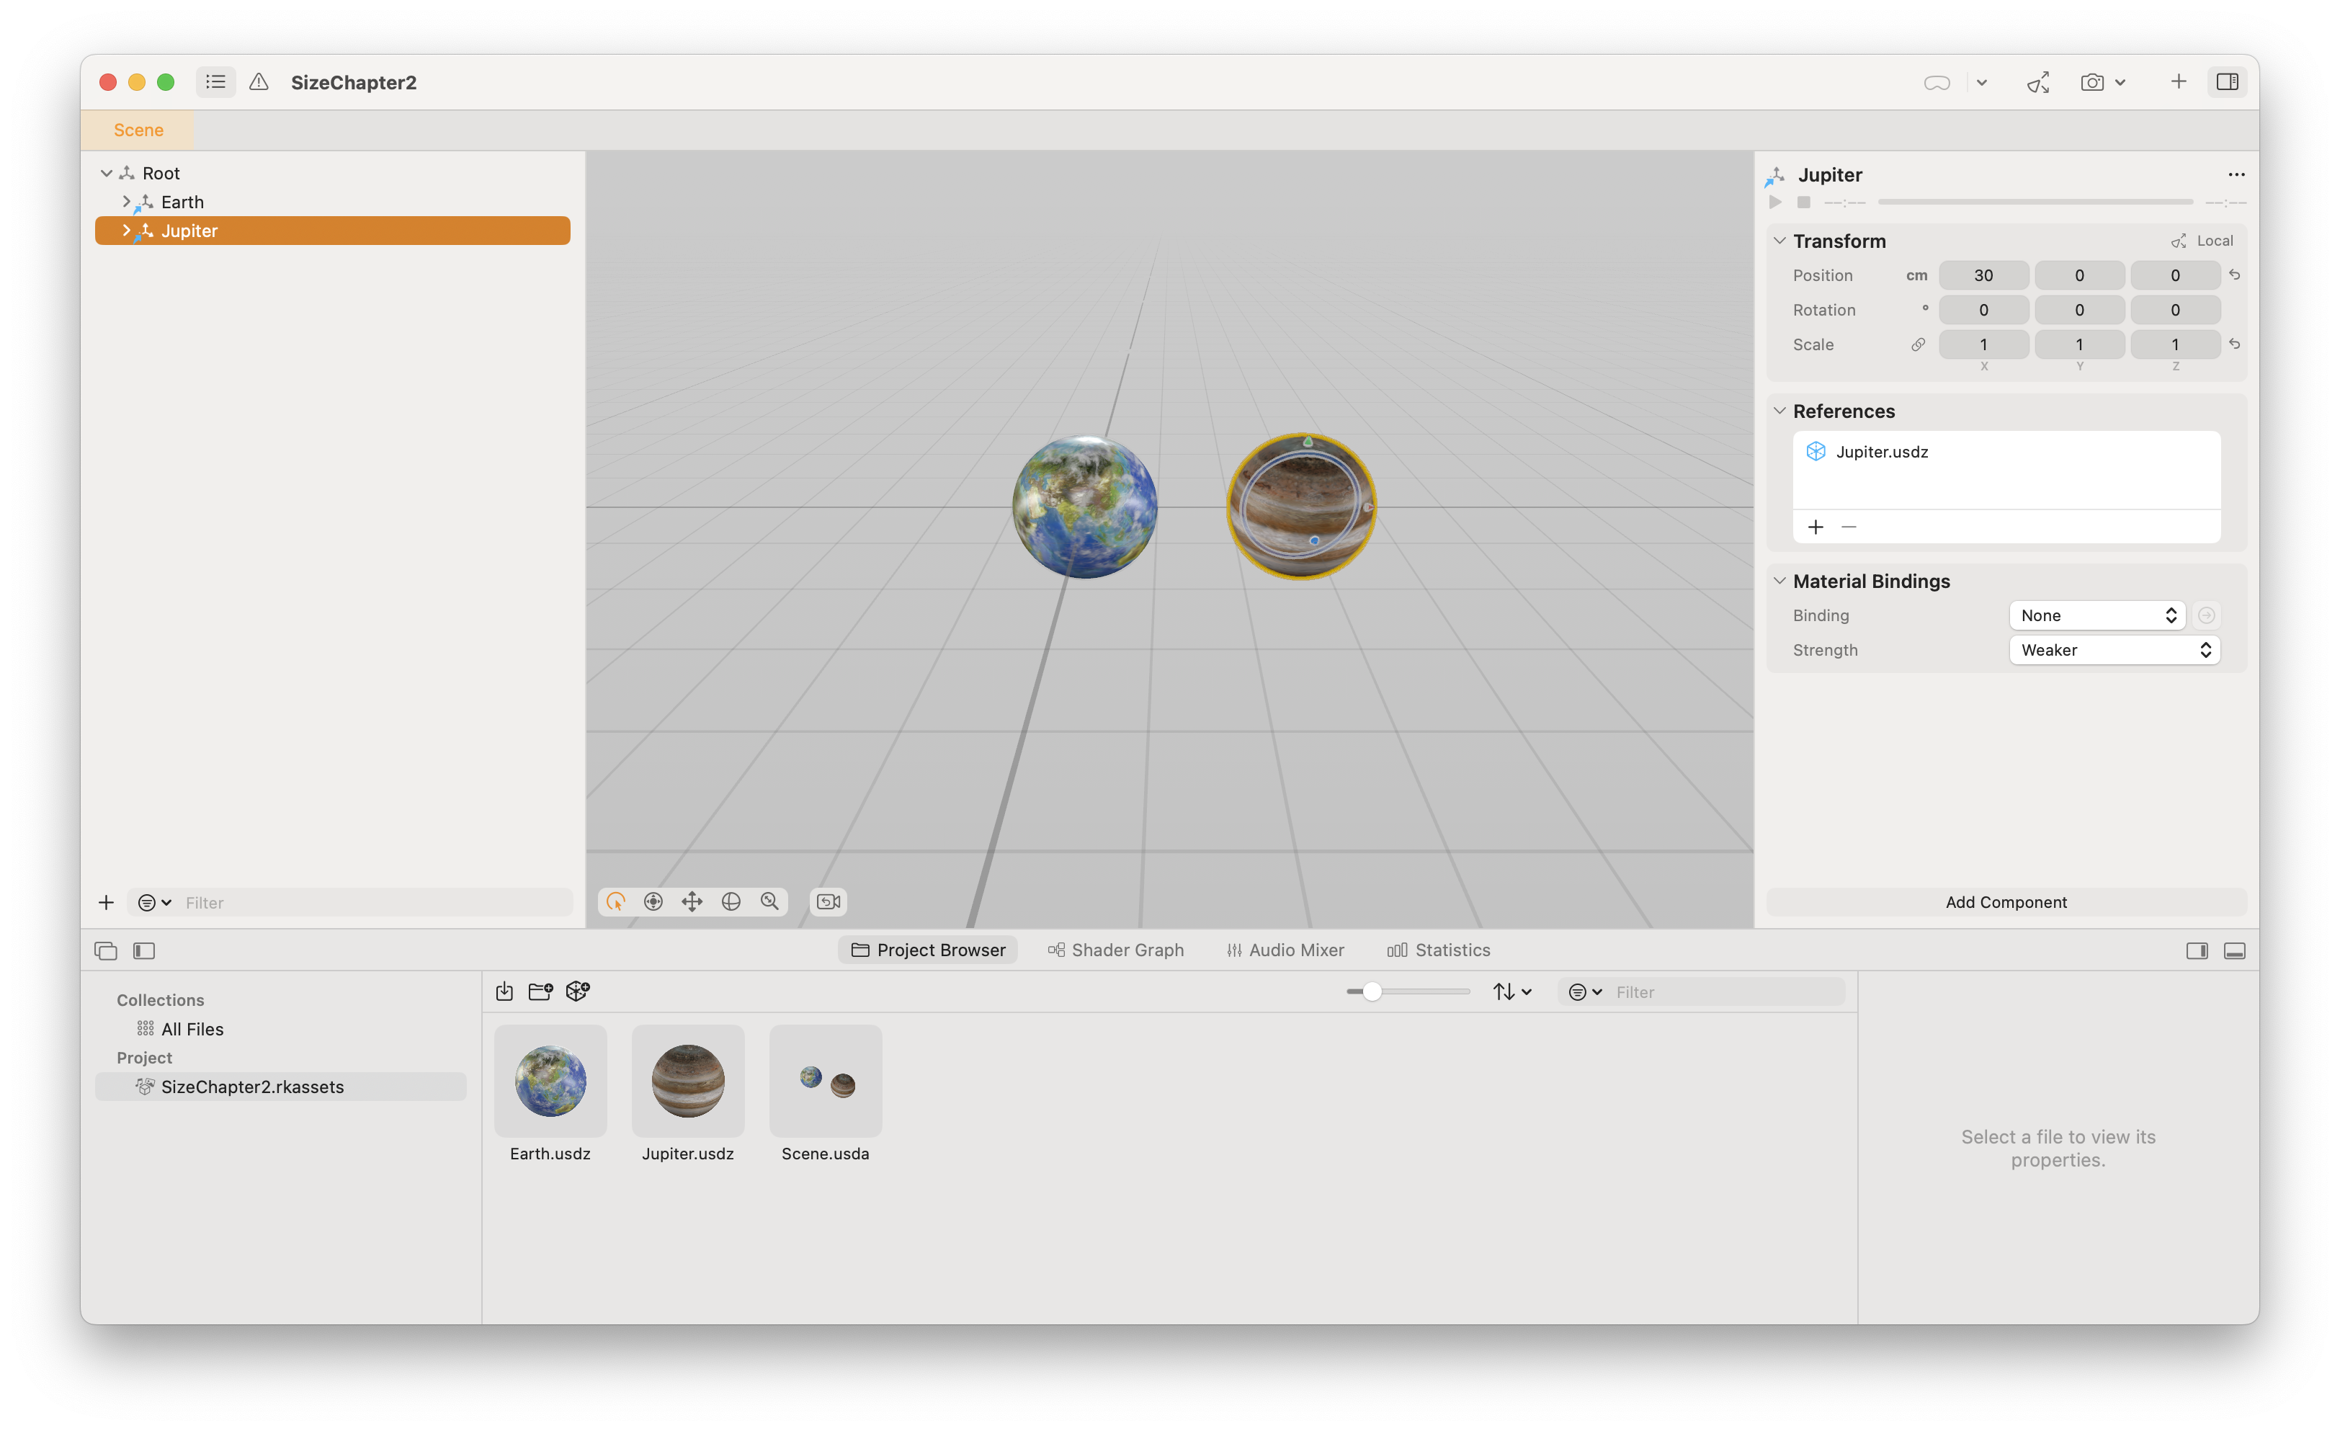The height and width of the screenshot is (1431, 2340).
Task: Toggle the inspector sidebar button in title bar
Action: [2226, 83]
